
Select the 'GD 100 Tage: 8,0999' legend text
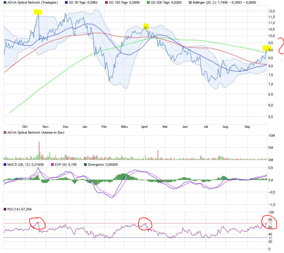pyautogui.click(x=124, y=3)
